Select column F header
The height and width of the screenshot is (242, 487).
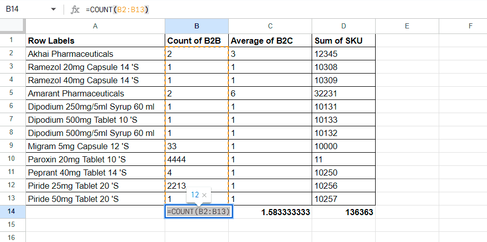pos(463,26)
